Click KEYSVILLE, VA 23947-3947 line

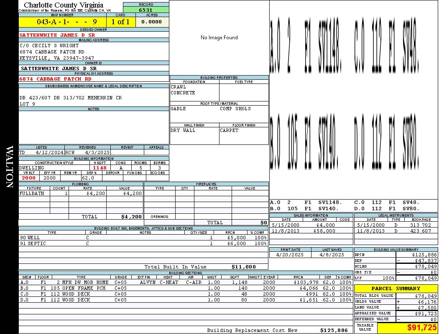click(x=56, y=58)
